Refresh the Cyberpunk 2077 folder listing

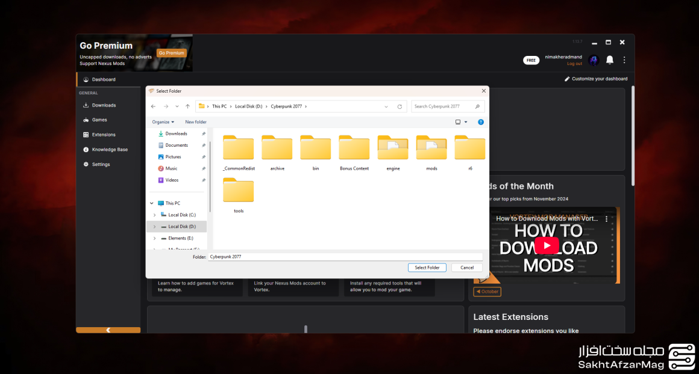coord(400,107)
